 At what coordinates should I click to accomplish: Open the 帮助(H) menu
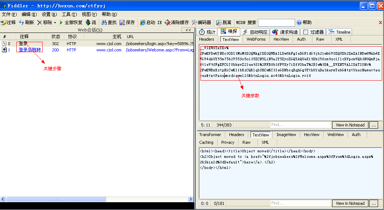click(x=109, y=14)
